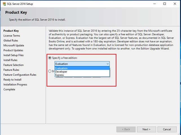Image resolution: width=181 pixels, height=135 pixels.
Task: Select the 'Specify a free edition' radio button
Action: (50, 58)
